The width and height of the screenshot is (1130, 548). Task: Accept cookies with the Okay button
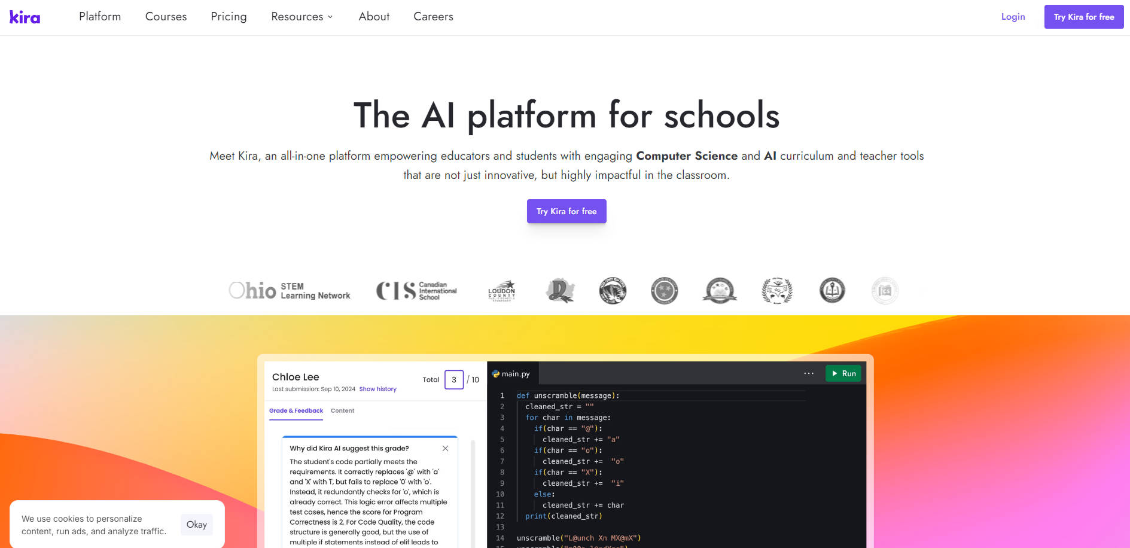(196, 525)
